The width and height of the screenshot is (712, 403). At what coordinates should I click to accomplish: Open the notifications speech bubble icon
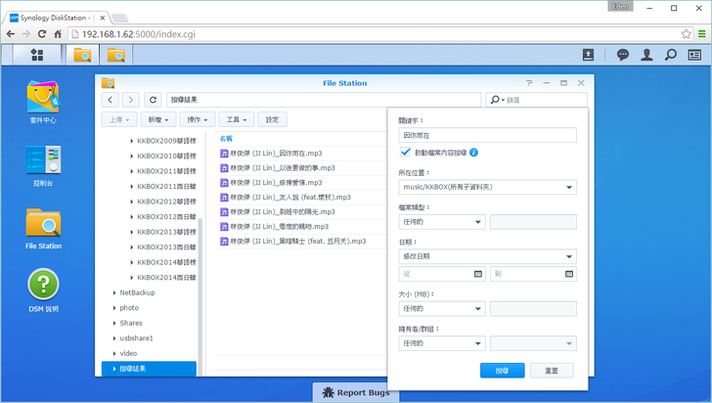tap(623, 55)
